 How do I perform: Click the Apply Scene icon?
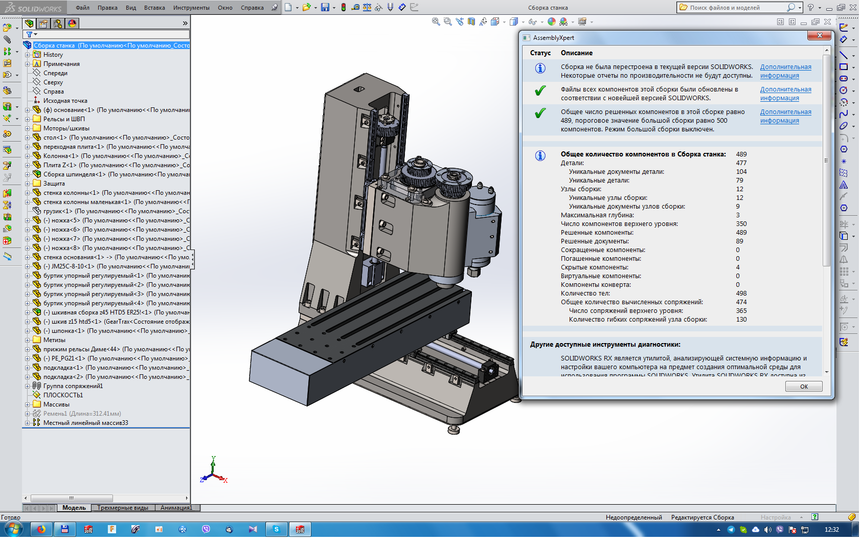[x=563, y=21]
